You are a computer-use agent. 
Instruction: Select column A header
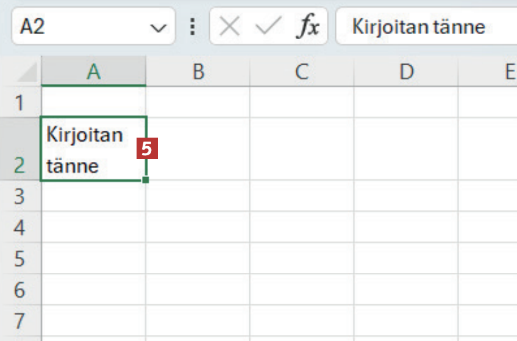coord(93,72)
